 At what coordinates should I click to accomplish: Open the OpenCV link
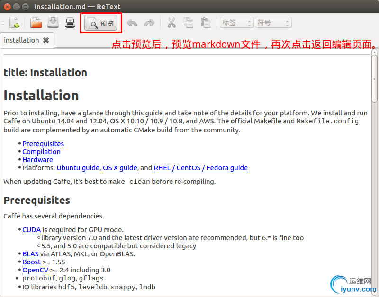pyautogui.click(x=35, y=270)
